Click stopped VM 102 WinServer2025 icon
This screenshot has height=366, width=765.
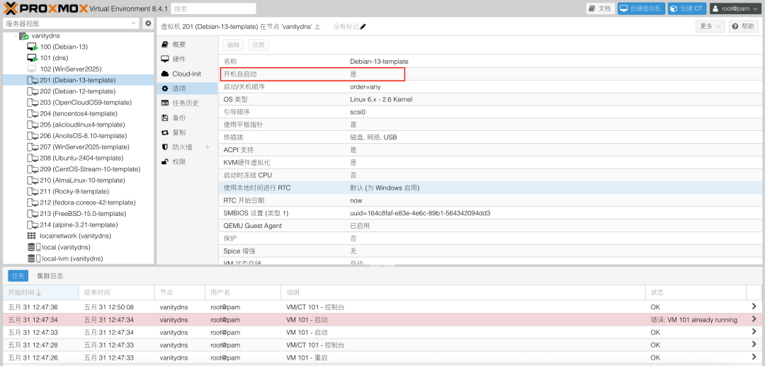point(32,69)
